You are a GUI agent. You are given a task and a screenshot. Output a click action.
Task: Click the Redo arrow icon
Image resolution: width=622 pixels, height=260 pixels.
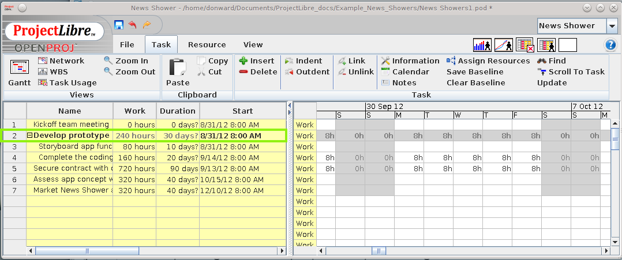tap(147, 25)
